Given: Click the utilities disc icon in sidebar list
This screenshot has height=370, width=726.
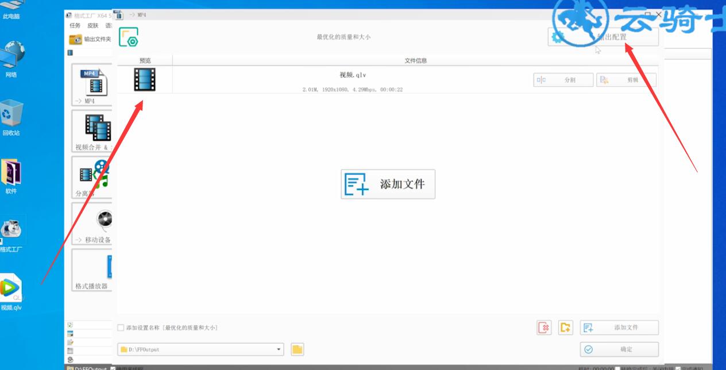Looking at the screenshot, I should 70,359.
